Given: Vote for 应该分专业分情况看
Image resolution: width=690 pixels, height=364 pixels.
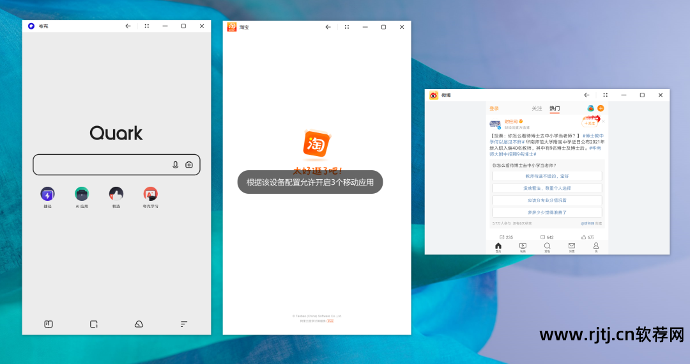Looking at the screenshot, I should point(547,200).
